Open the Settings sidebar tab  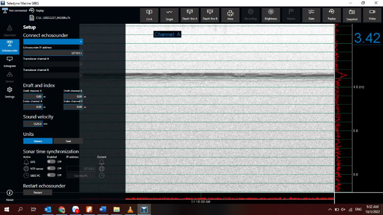tap(10, 93)
